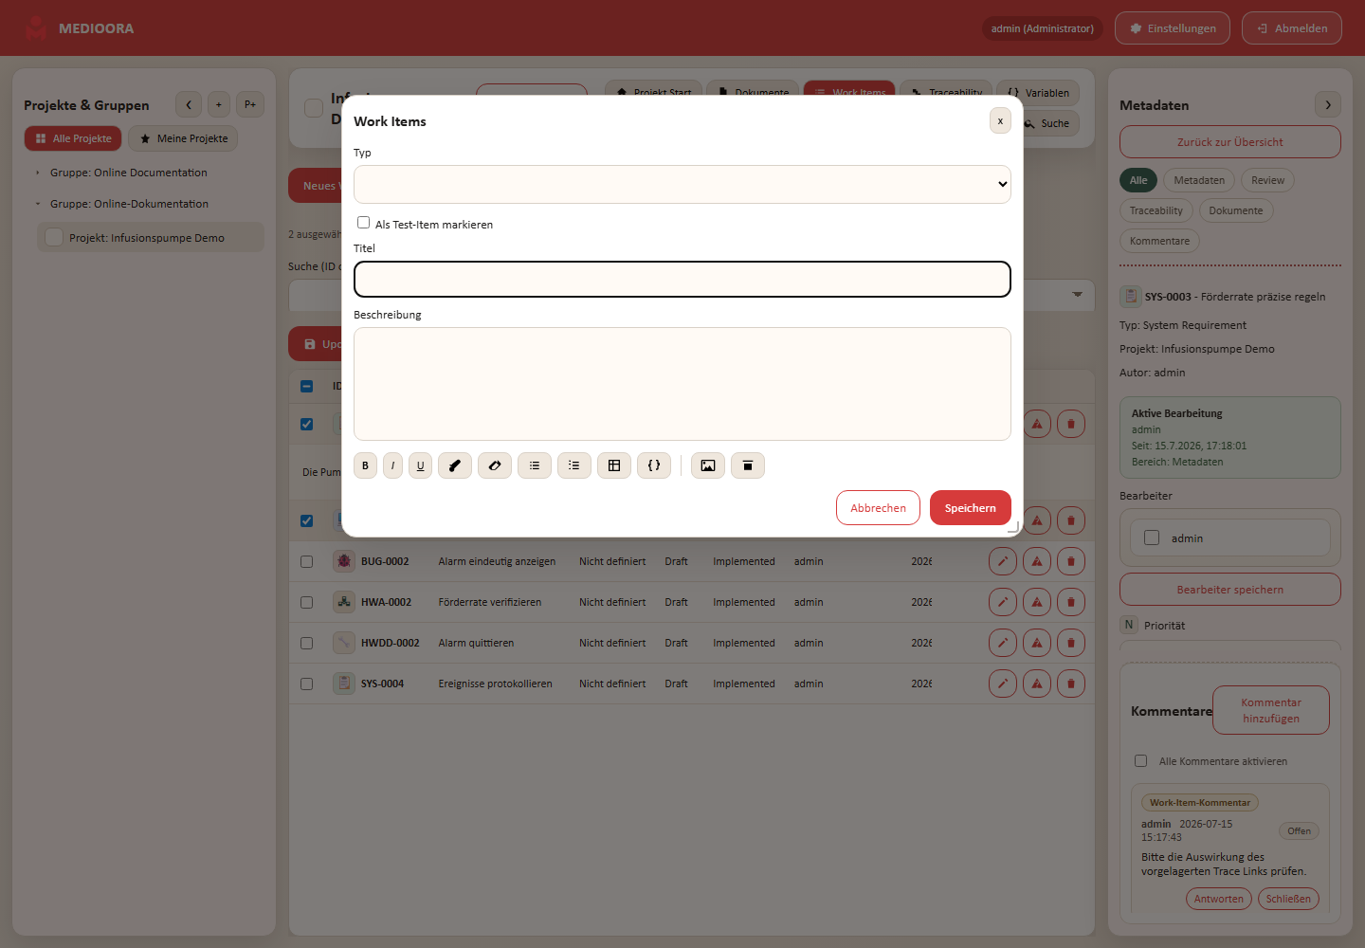Close Work Items dialog with x button
This screenshot has width=1365, height=948.
tap(1000, 120)
